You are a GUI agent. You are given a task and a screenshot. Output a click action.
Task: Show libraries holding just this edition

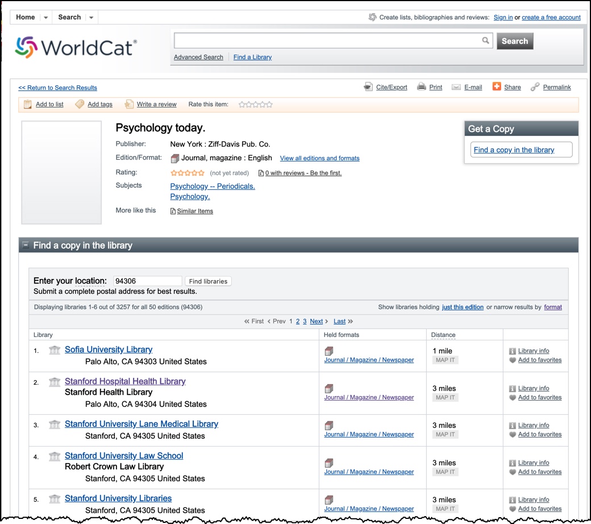point(463,307)
